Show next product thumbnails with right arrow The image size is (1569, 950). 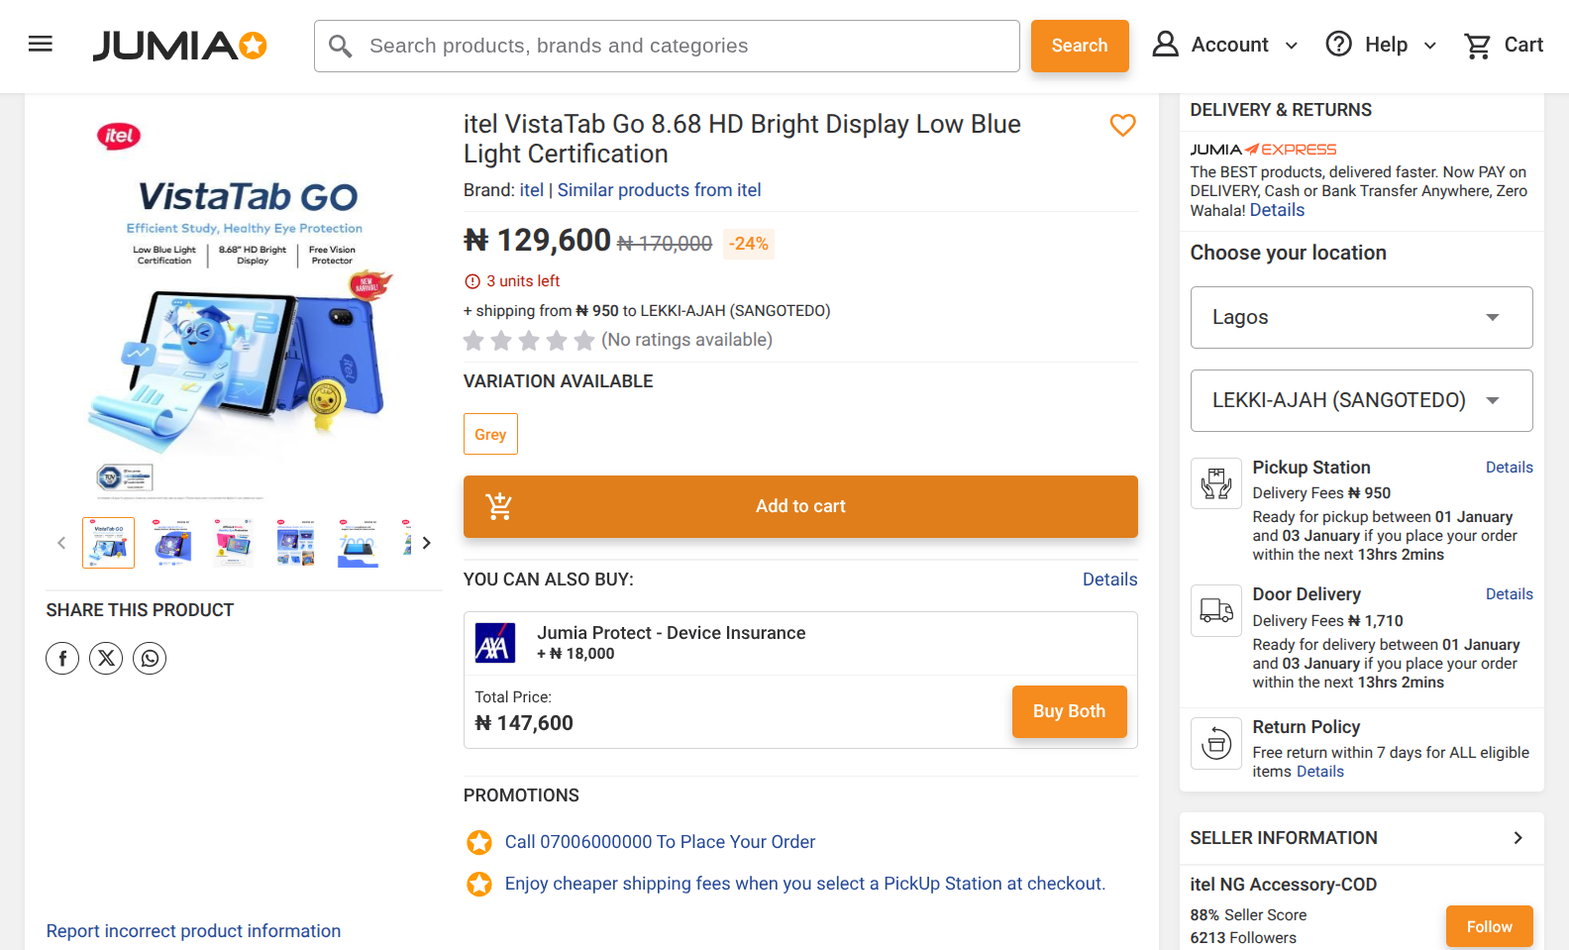[x=427, y=543]
